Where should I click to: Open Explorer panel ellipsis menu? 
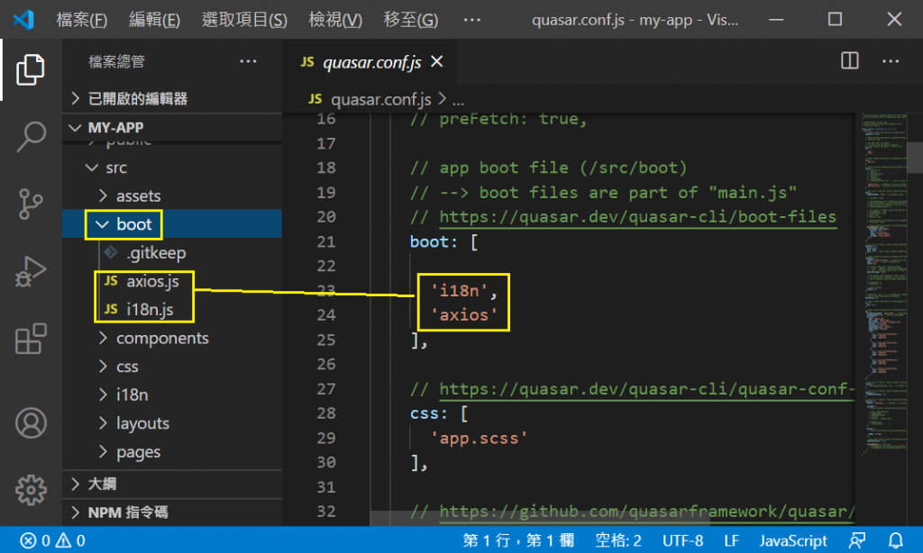point(248,61)
